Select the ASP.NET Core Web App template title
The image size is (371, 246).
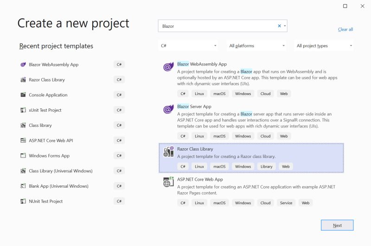[x=200, y=179]
